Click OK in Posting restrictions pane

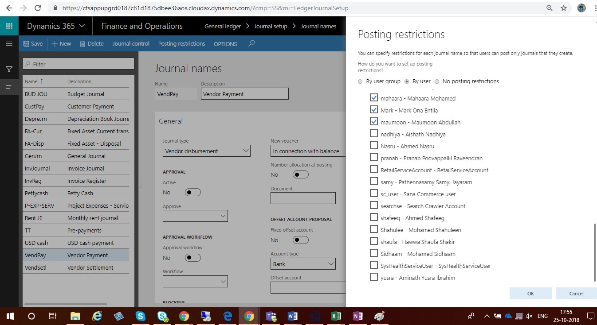530,293
